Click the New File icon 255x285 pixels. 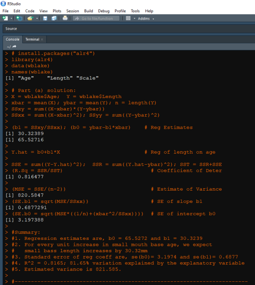click(x=5, y=18)
